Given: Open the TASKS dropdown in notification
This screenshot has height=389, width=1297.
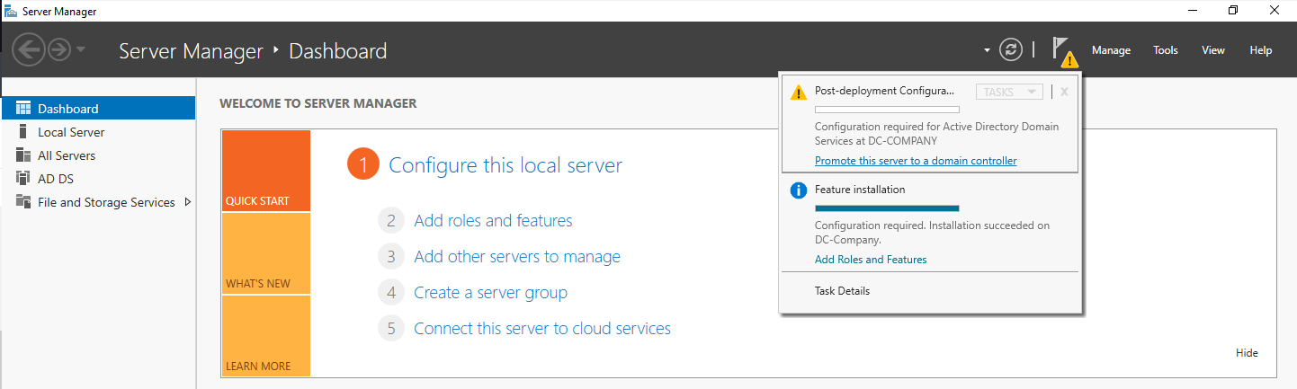Looking at the screenshot, I should [1009, 92].
